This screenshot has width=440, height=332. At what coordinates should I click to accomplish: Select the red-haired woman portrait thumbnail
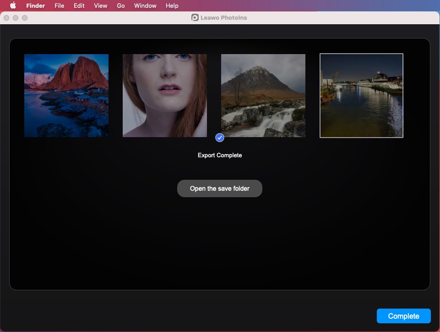click(x=165, y=95)
